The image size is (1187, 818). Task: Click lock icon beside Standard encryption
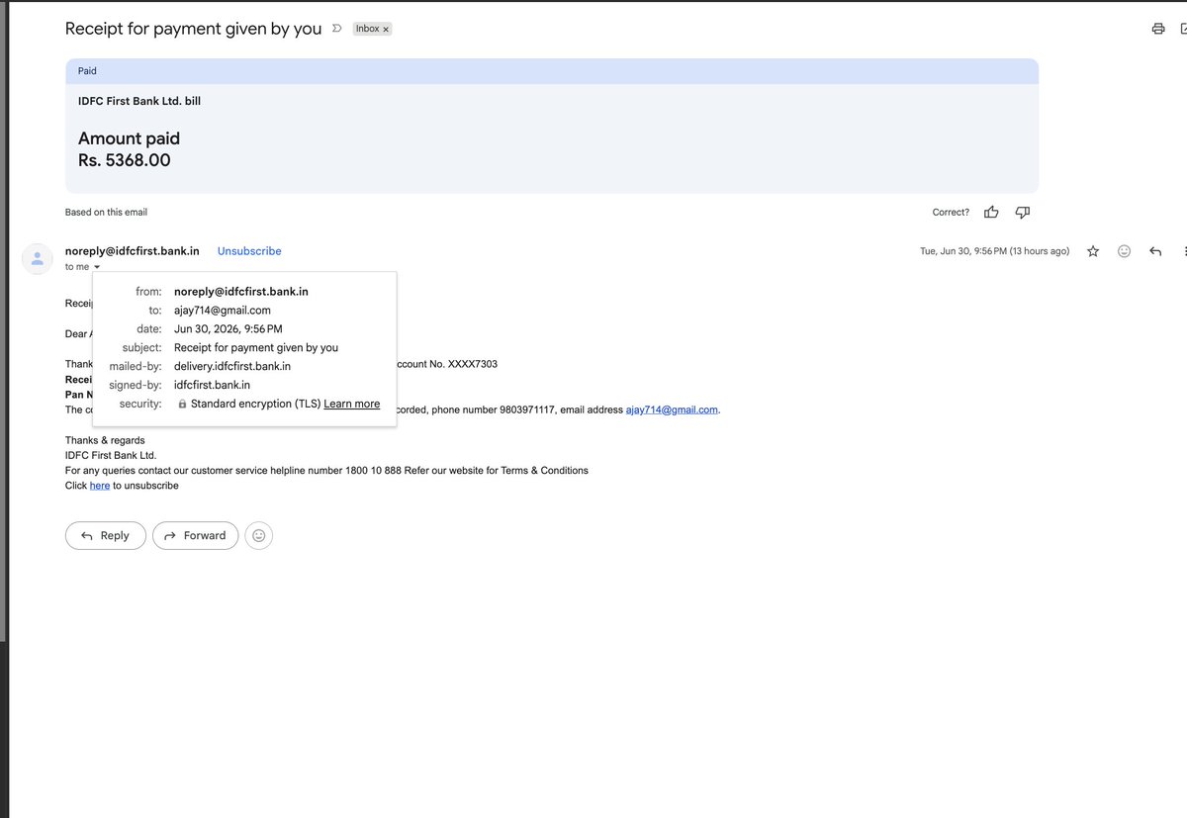click(x=182, y=405)
